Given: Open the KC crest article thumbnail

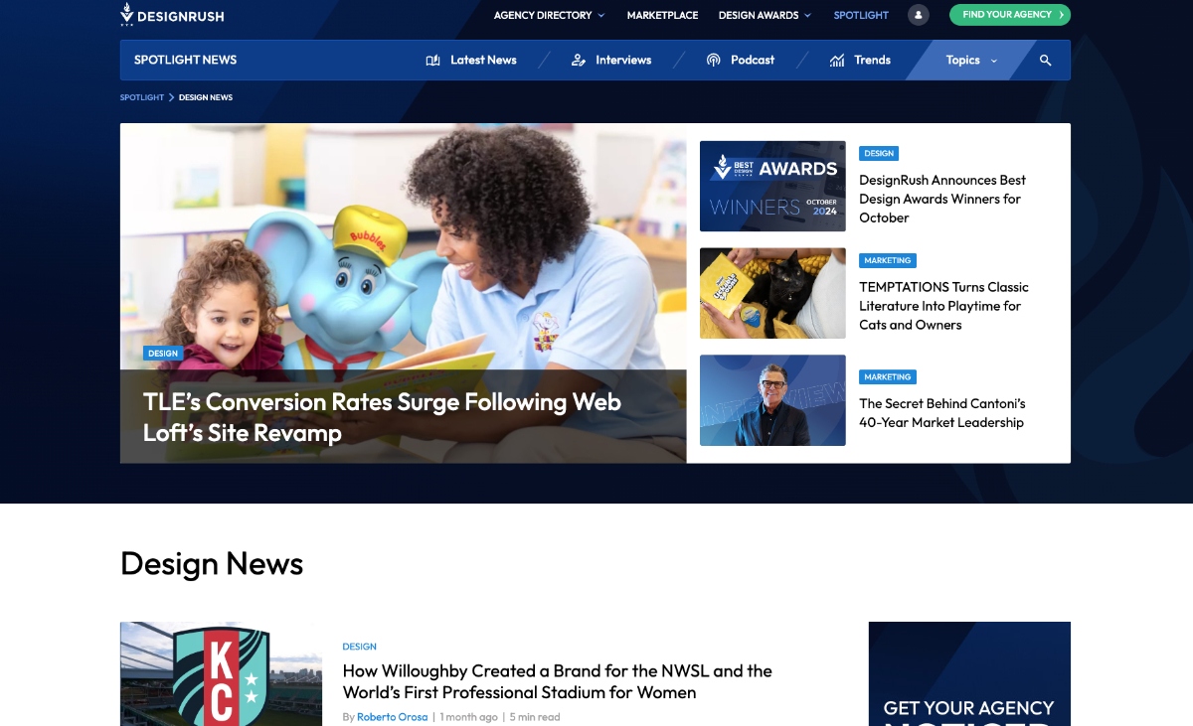Looking at the screenshot, I should click(221, 674).
